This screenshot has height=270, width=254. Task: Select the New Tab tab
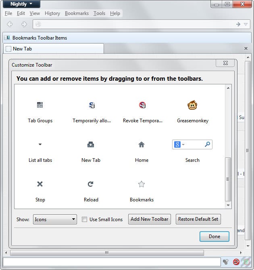54,48
